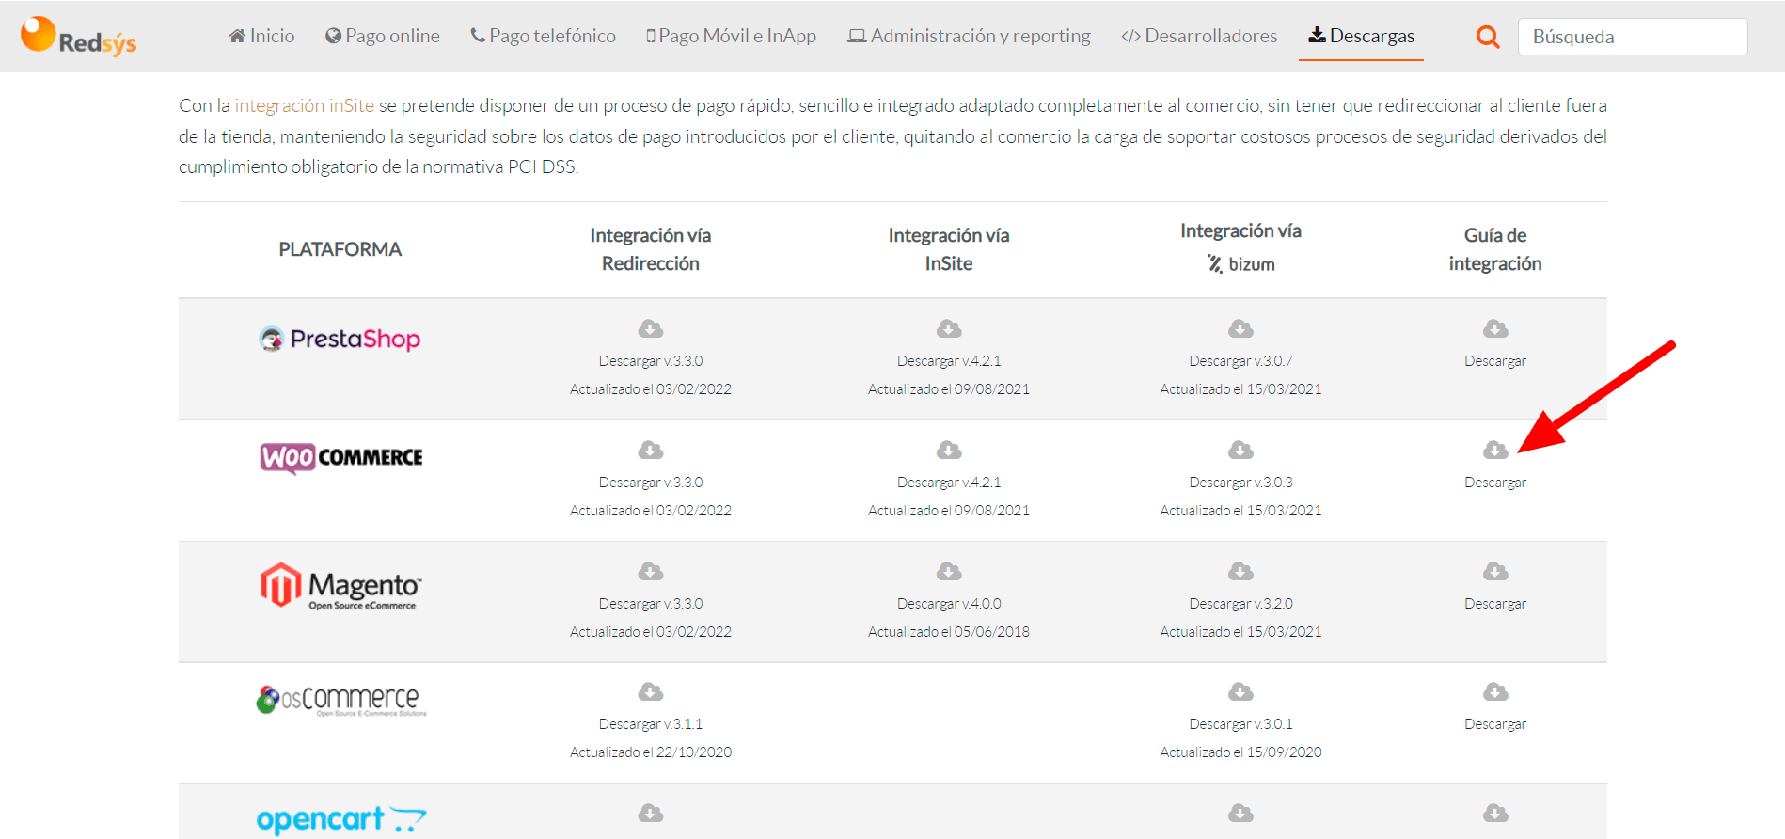The image size is (1785, 839).
Task: Click Integración vía Redirección column header
Action: pos(651,249)
